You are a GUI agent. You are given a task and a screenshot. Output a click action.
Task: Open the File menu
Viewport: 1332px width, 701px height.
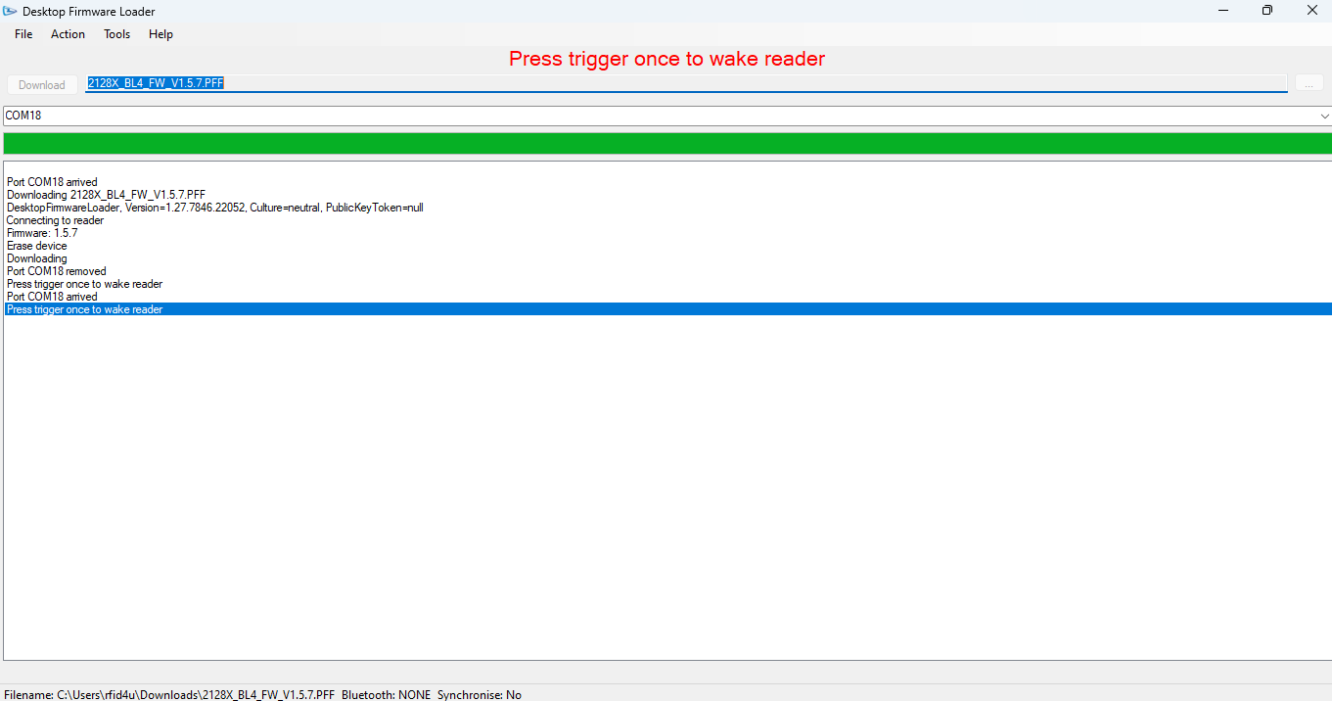(23, 34)
